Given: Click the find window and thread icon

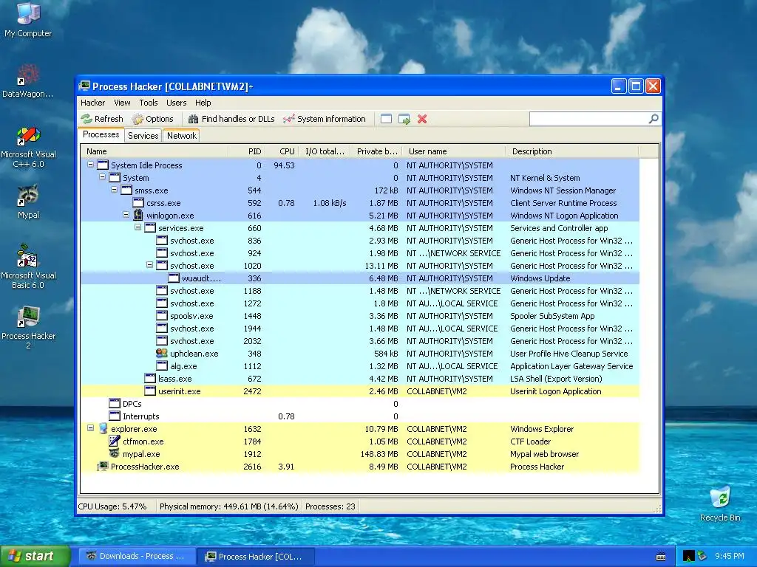Looking at the screenshot, I should point(404,119).
